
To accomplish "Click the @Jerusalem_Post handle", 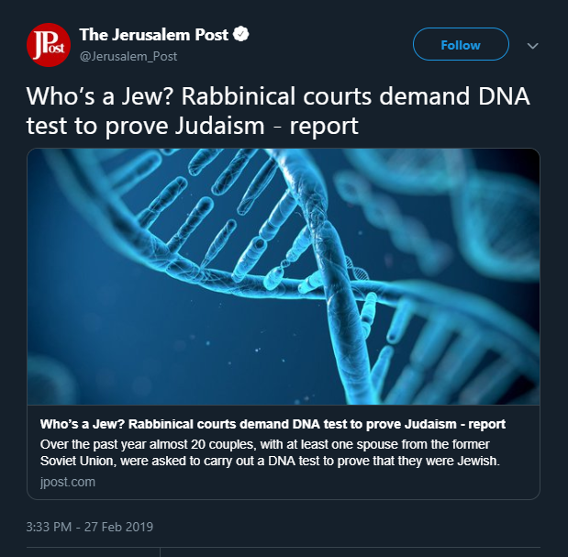I will click(128, 56).
